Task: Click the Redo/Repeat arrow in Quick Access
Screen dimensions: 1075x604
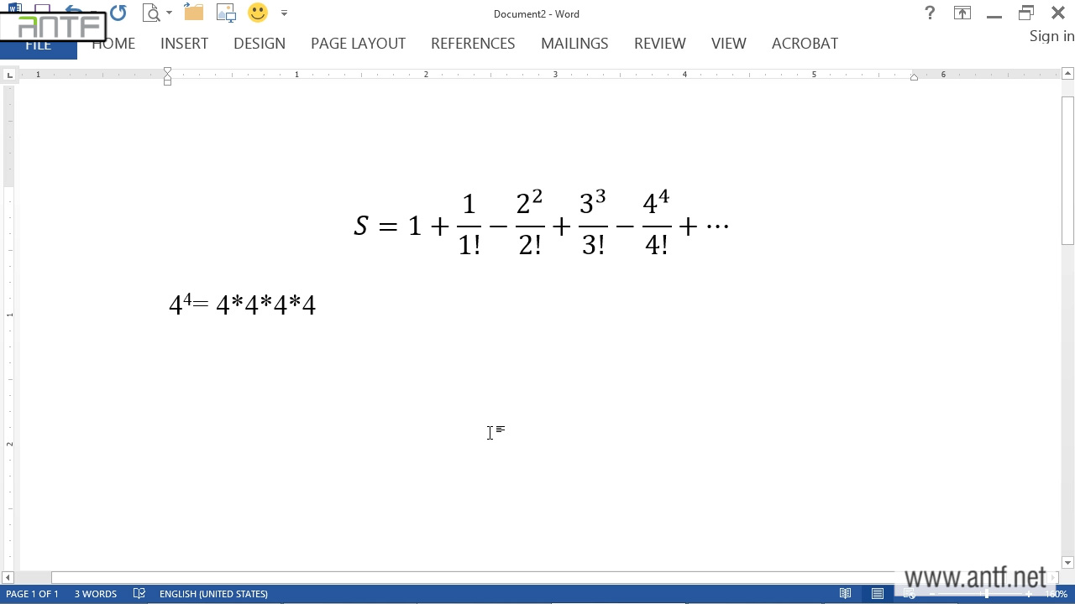Action: pos(118,13)
